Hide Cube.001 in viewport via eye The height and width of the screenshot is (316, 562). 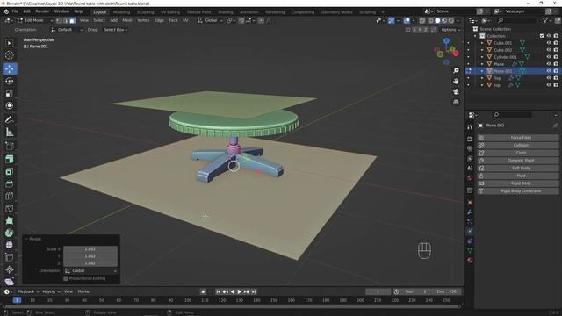point(549,43)
